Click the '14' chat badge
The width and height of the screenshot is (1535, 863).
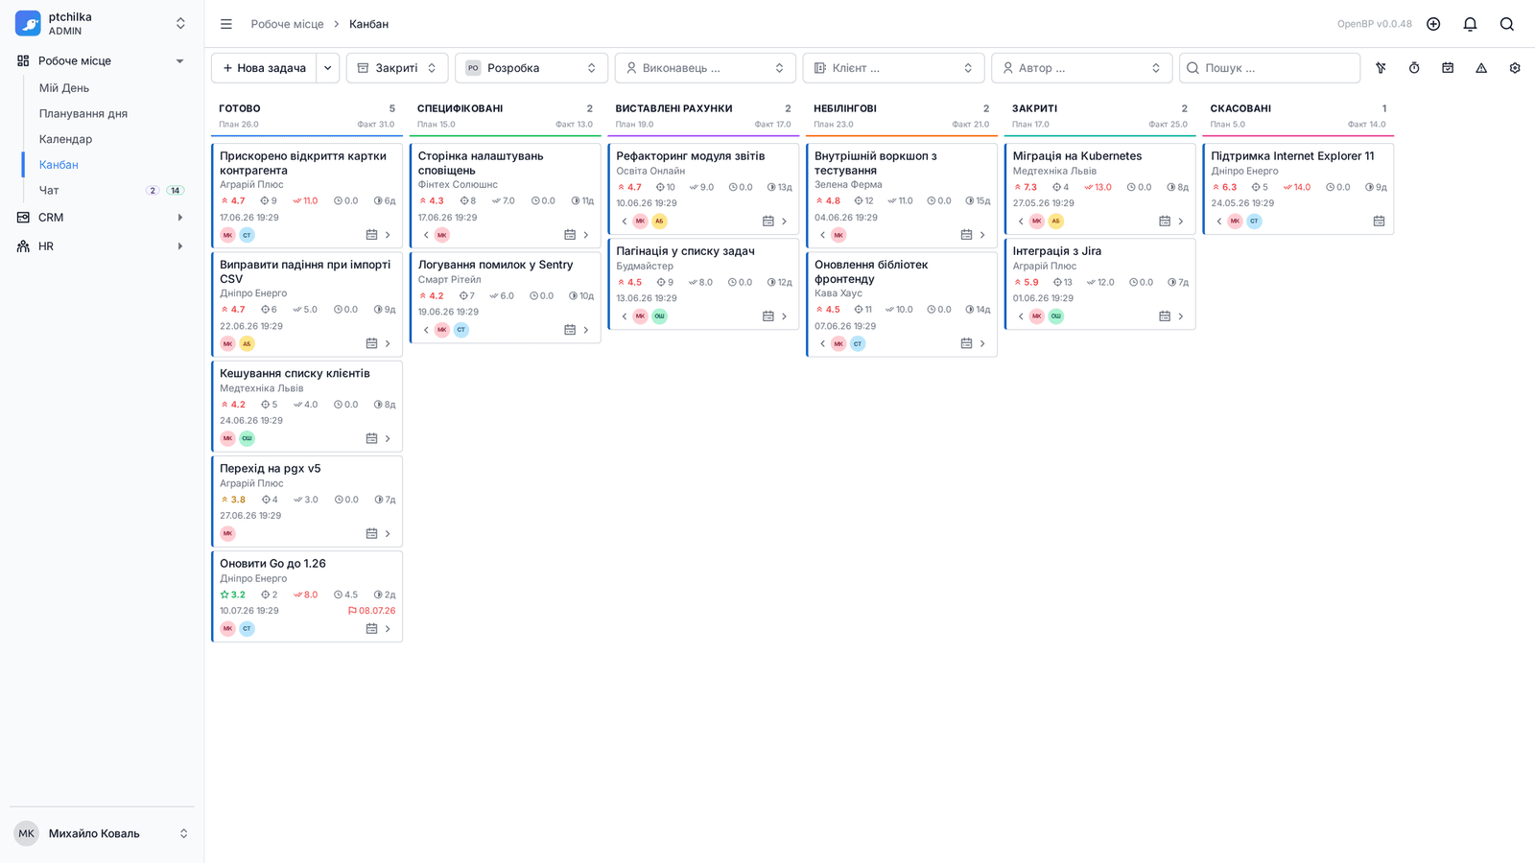[x=176, y=191]
